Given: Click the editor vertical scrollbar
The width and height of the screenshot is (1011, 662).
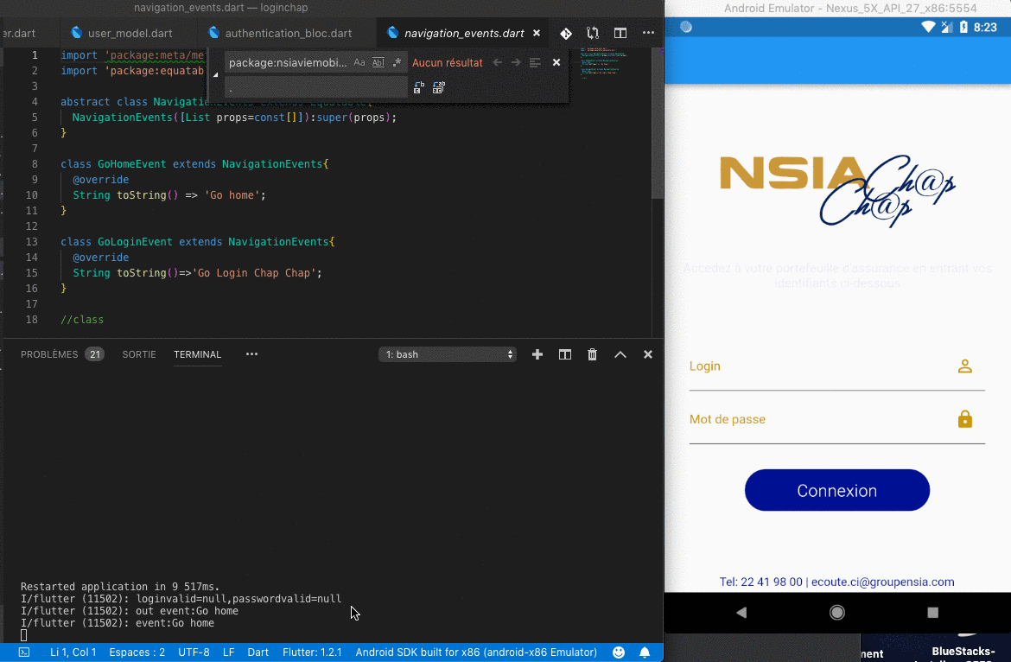Looking at the screenshot, I should coord(657,123).
